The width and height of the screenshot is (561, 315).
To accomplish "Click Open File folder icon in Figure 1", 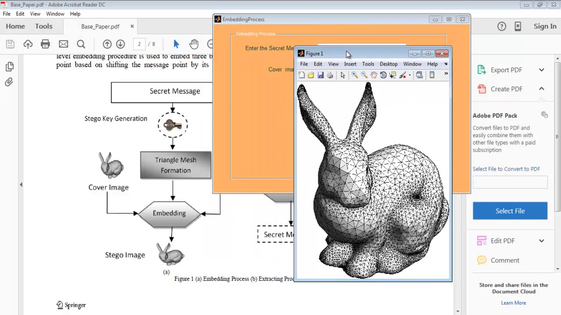I will pos(311,75).
